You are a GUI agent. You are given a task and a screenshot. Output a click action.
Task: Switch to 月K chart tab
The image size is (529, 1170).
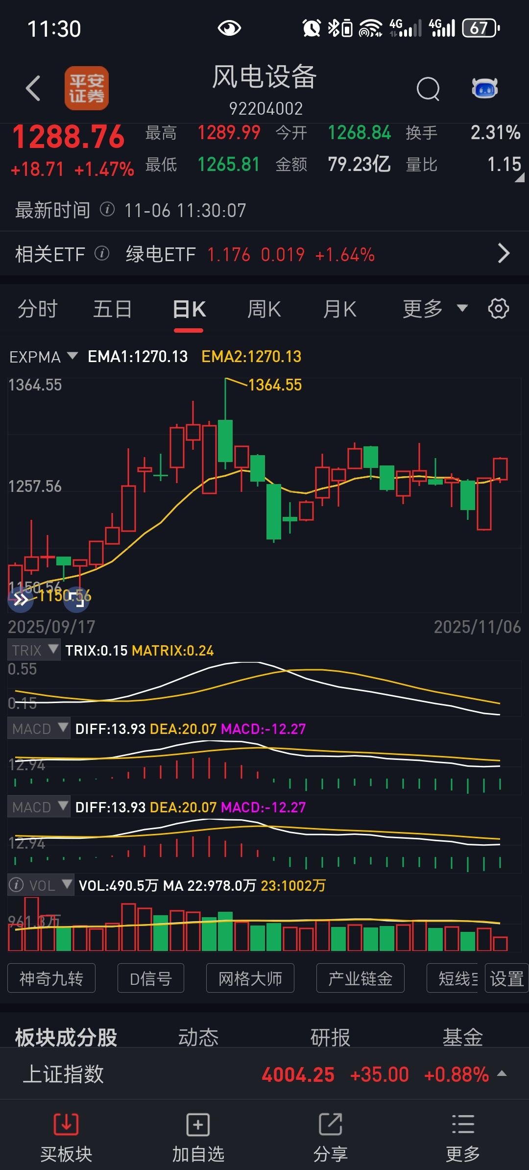[x=340, y=309]
